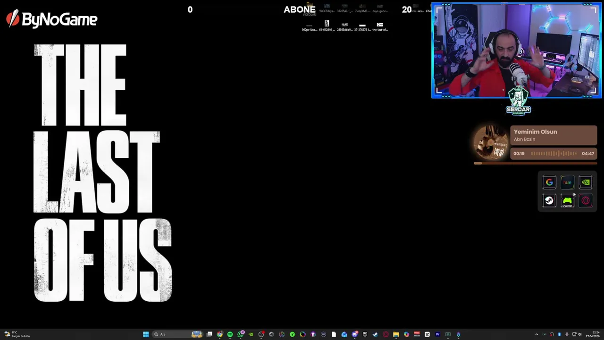Click the Windows Start button
Viewport: 604px width, 340px height.
pyautogui.click(x=146, y=334)
